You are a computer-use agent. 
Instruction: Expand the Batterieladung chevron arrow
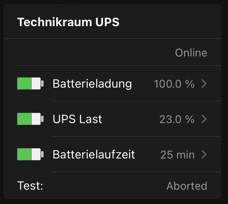click(204, 83)
